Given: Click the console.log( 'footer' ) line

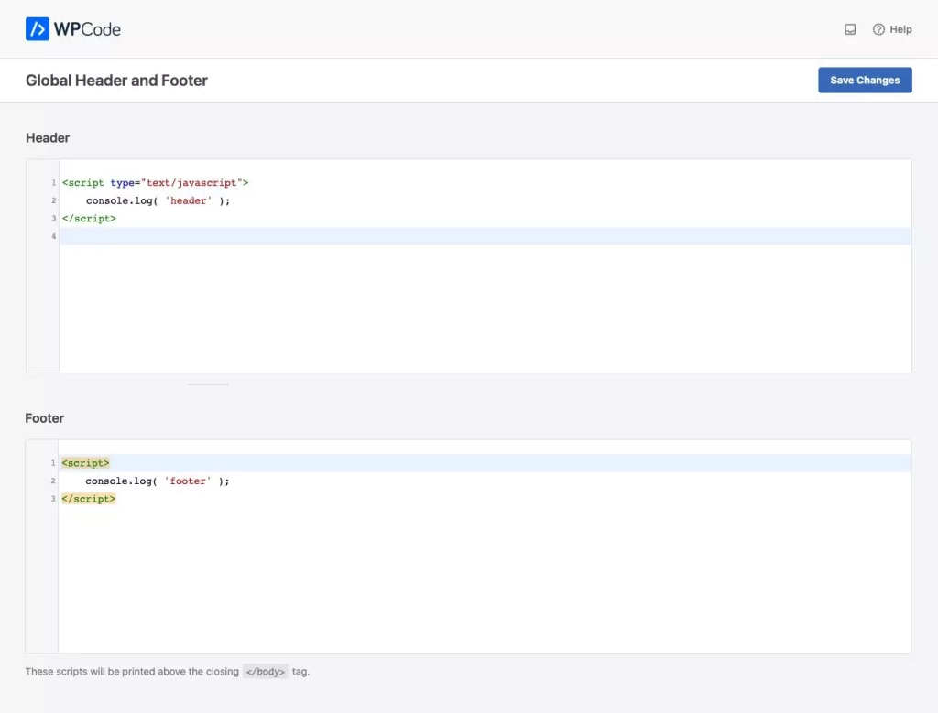Looking at the screenshot, I should coord(158,481).
